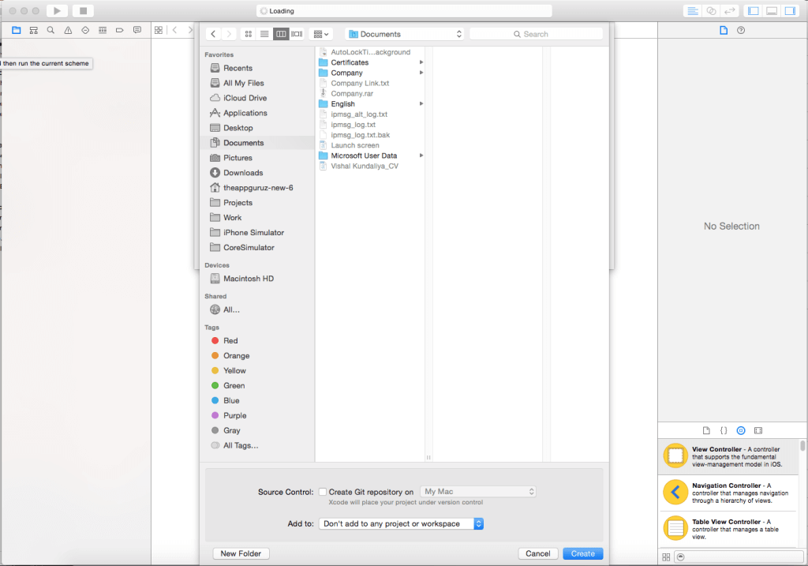This screenshot has height=566, width=808.
Task: Open the Add to project dropdown
Action: coord(401,523)
